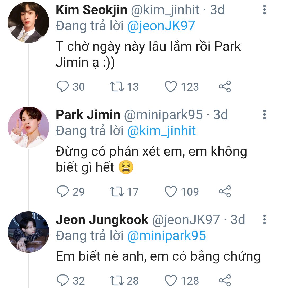Share Jeon Jungkook's tweet
The image size is (286, 288).
coord(225,281)
